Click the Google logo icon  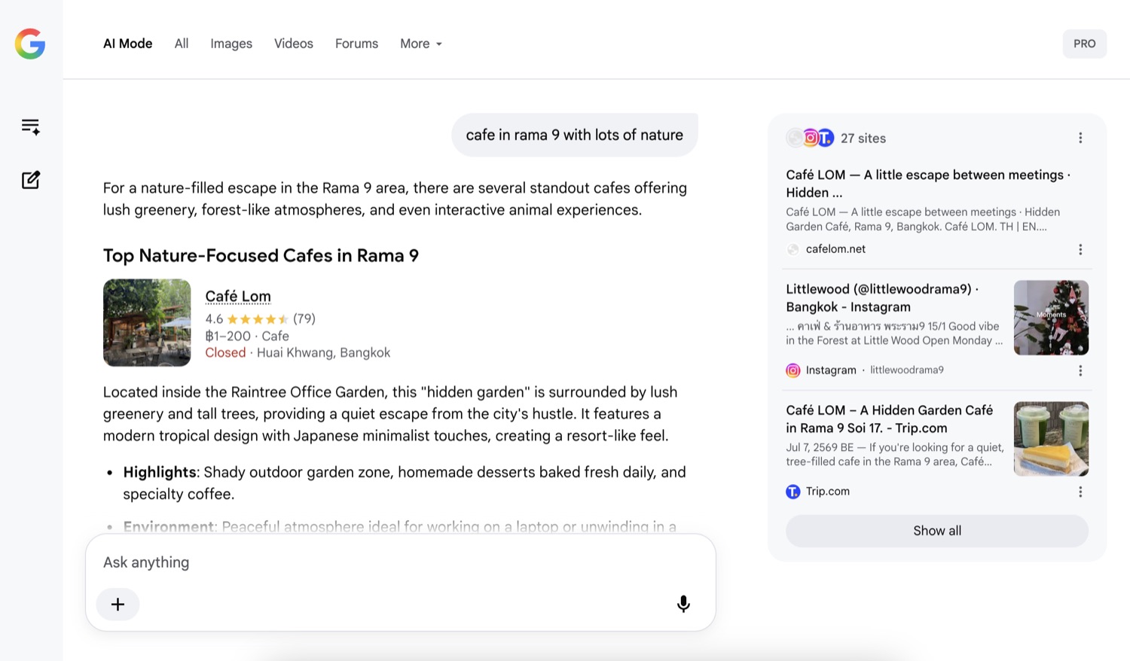pyautogui.click(x=30, y=44)
